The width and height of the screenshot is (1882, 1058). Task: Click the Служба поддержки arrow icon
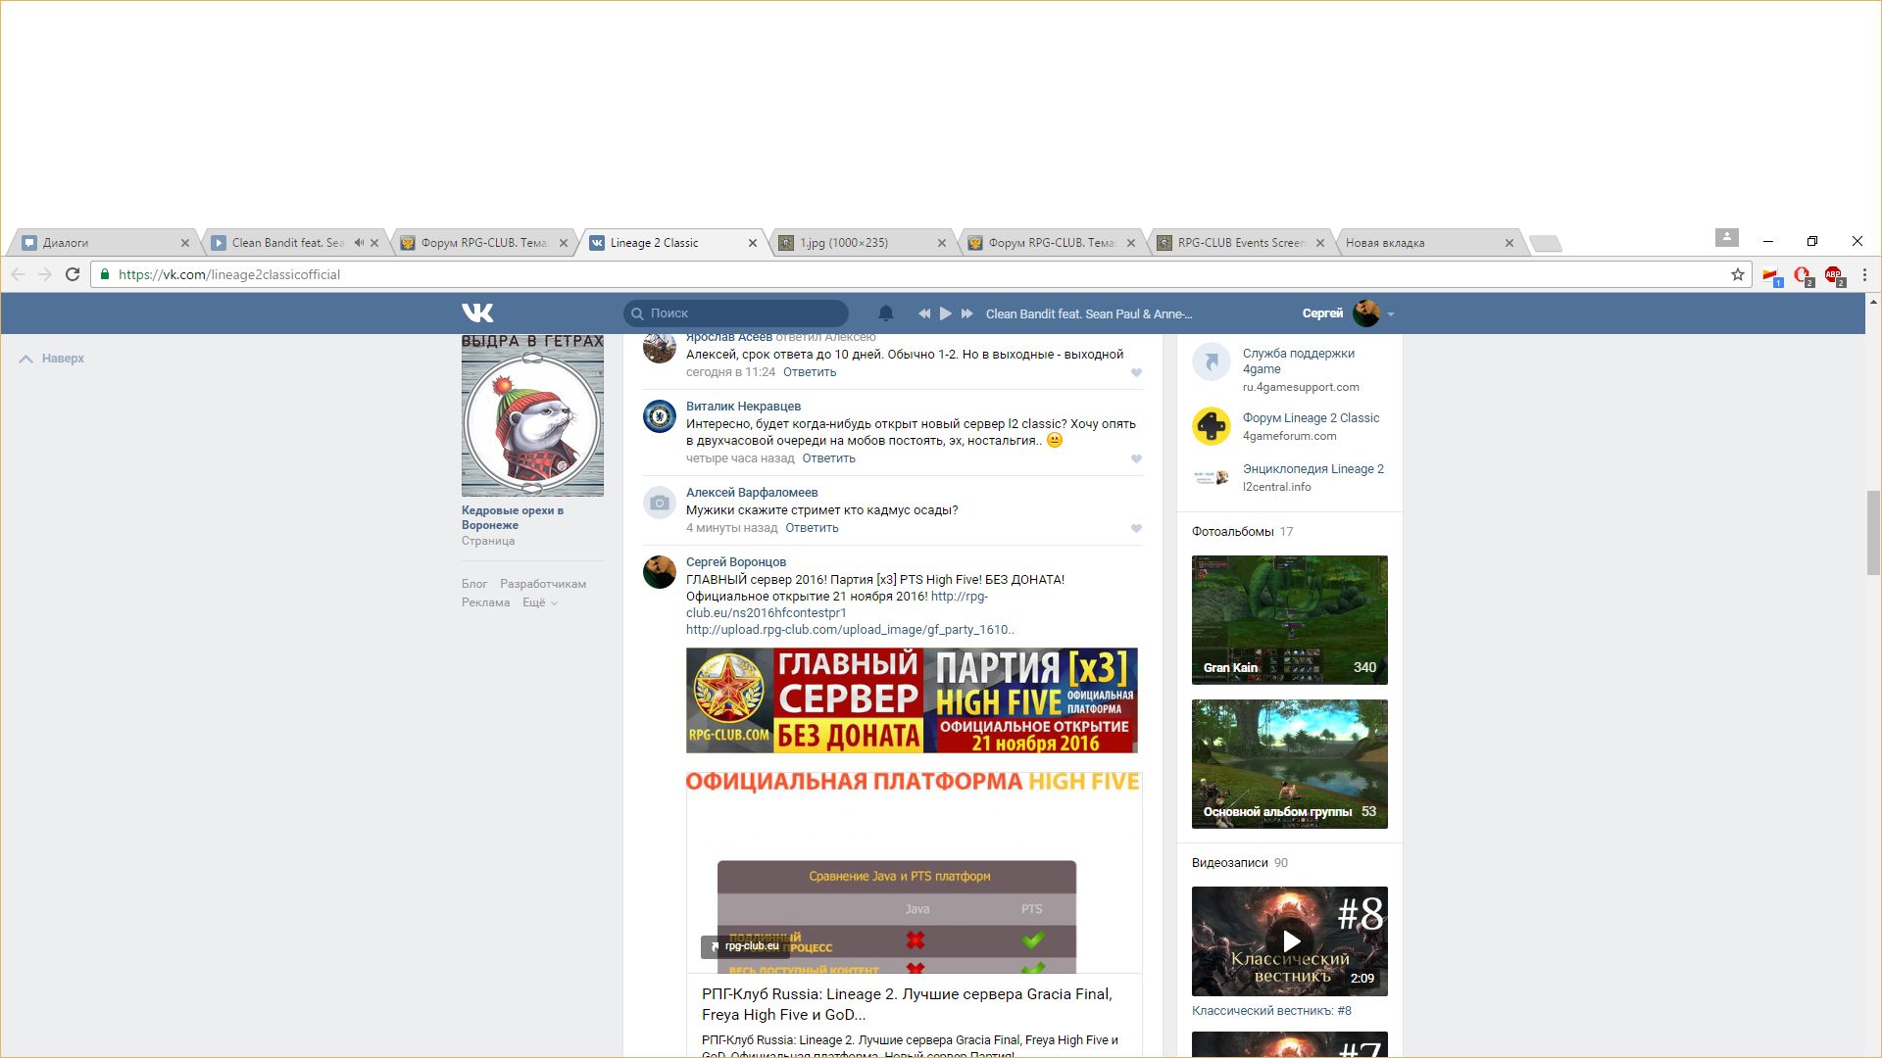pos(1212,362)
